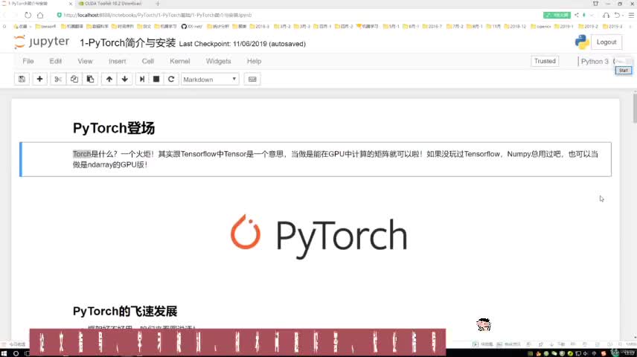Open the Windows Start menu

coord(4,353)
